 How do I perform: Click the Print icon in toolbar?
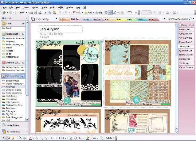(x=36, y=12)
